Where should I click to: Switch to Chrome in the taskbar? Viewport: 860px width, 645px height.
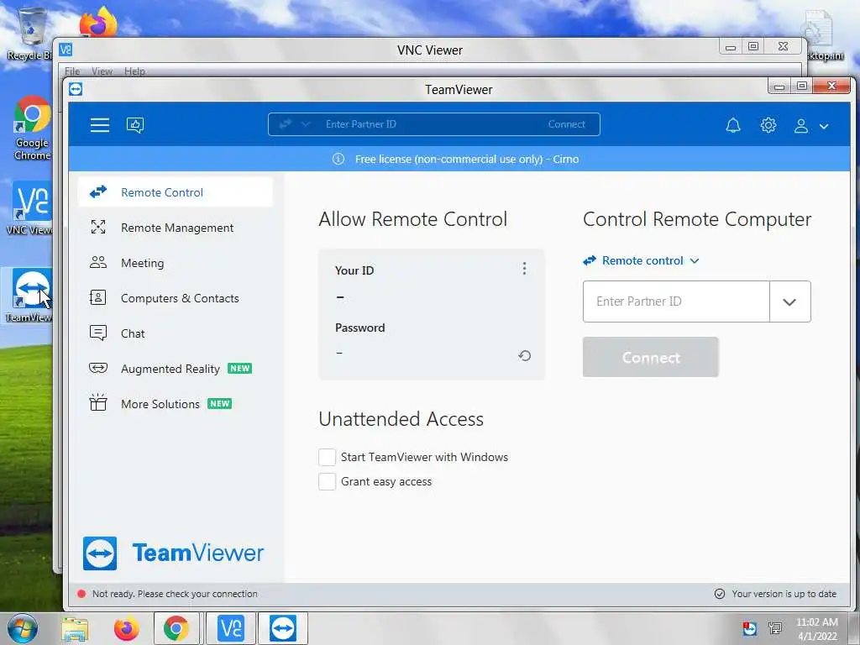[176, 628]
